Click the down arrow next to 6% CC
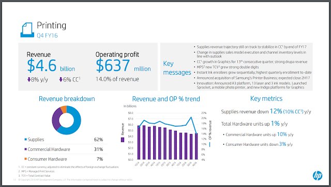 point(61,79)
